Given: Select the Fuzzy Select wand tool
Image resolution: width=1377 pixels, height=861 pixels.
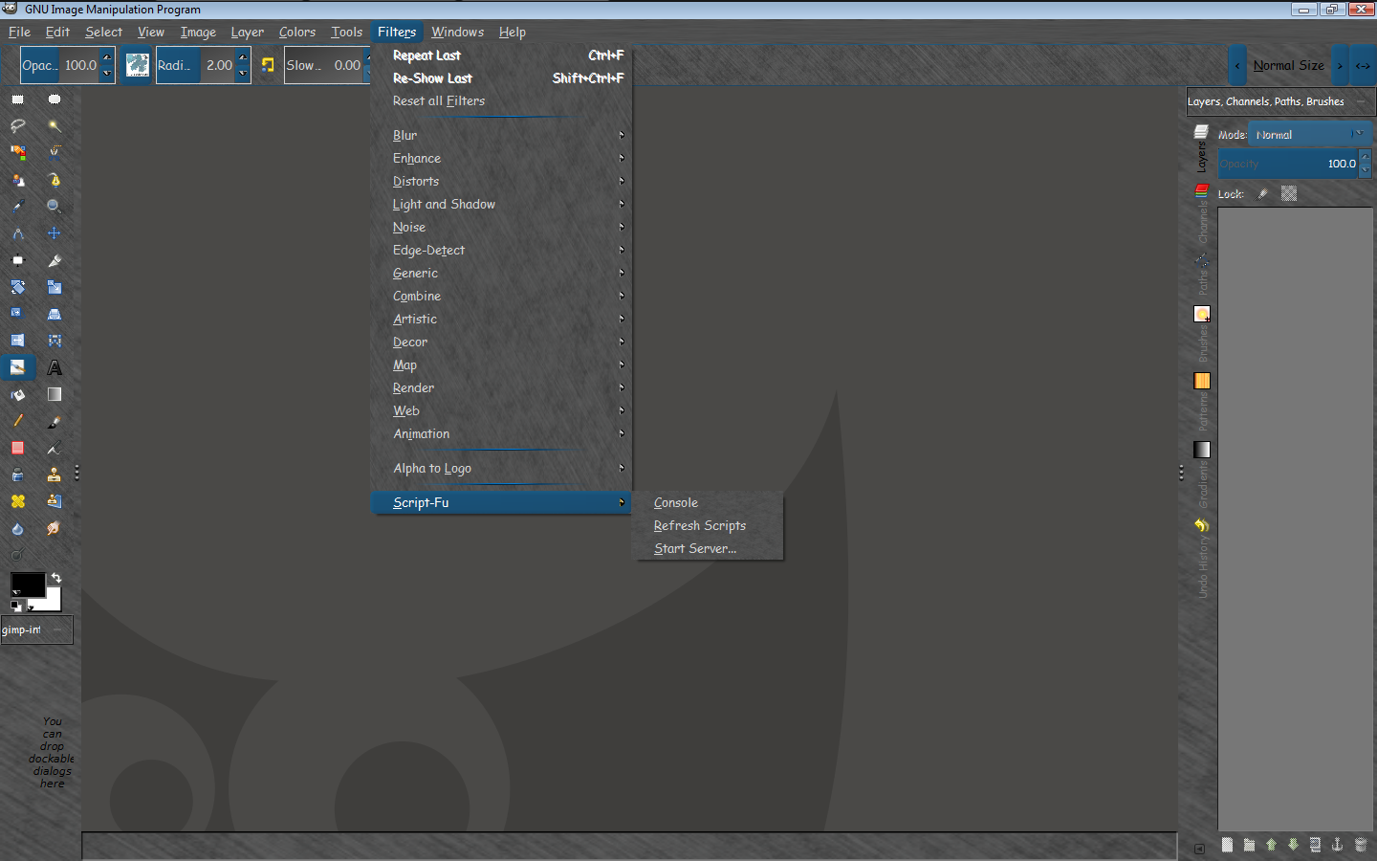Looking at the screenshot, I should pos(55,126).
